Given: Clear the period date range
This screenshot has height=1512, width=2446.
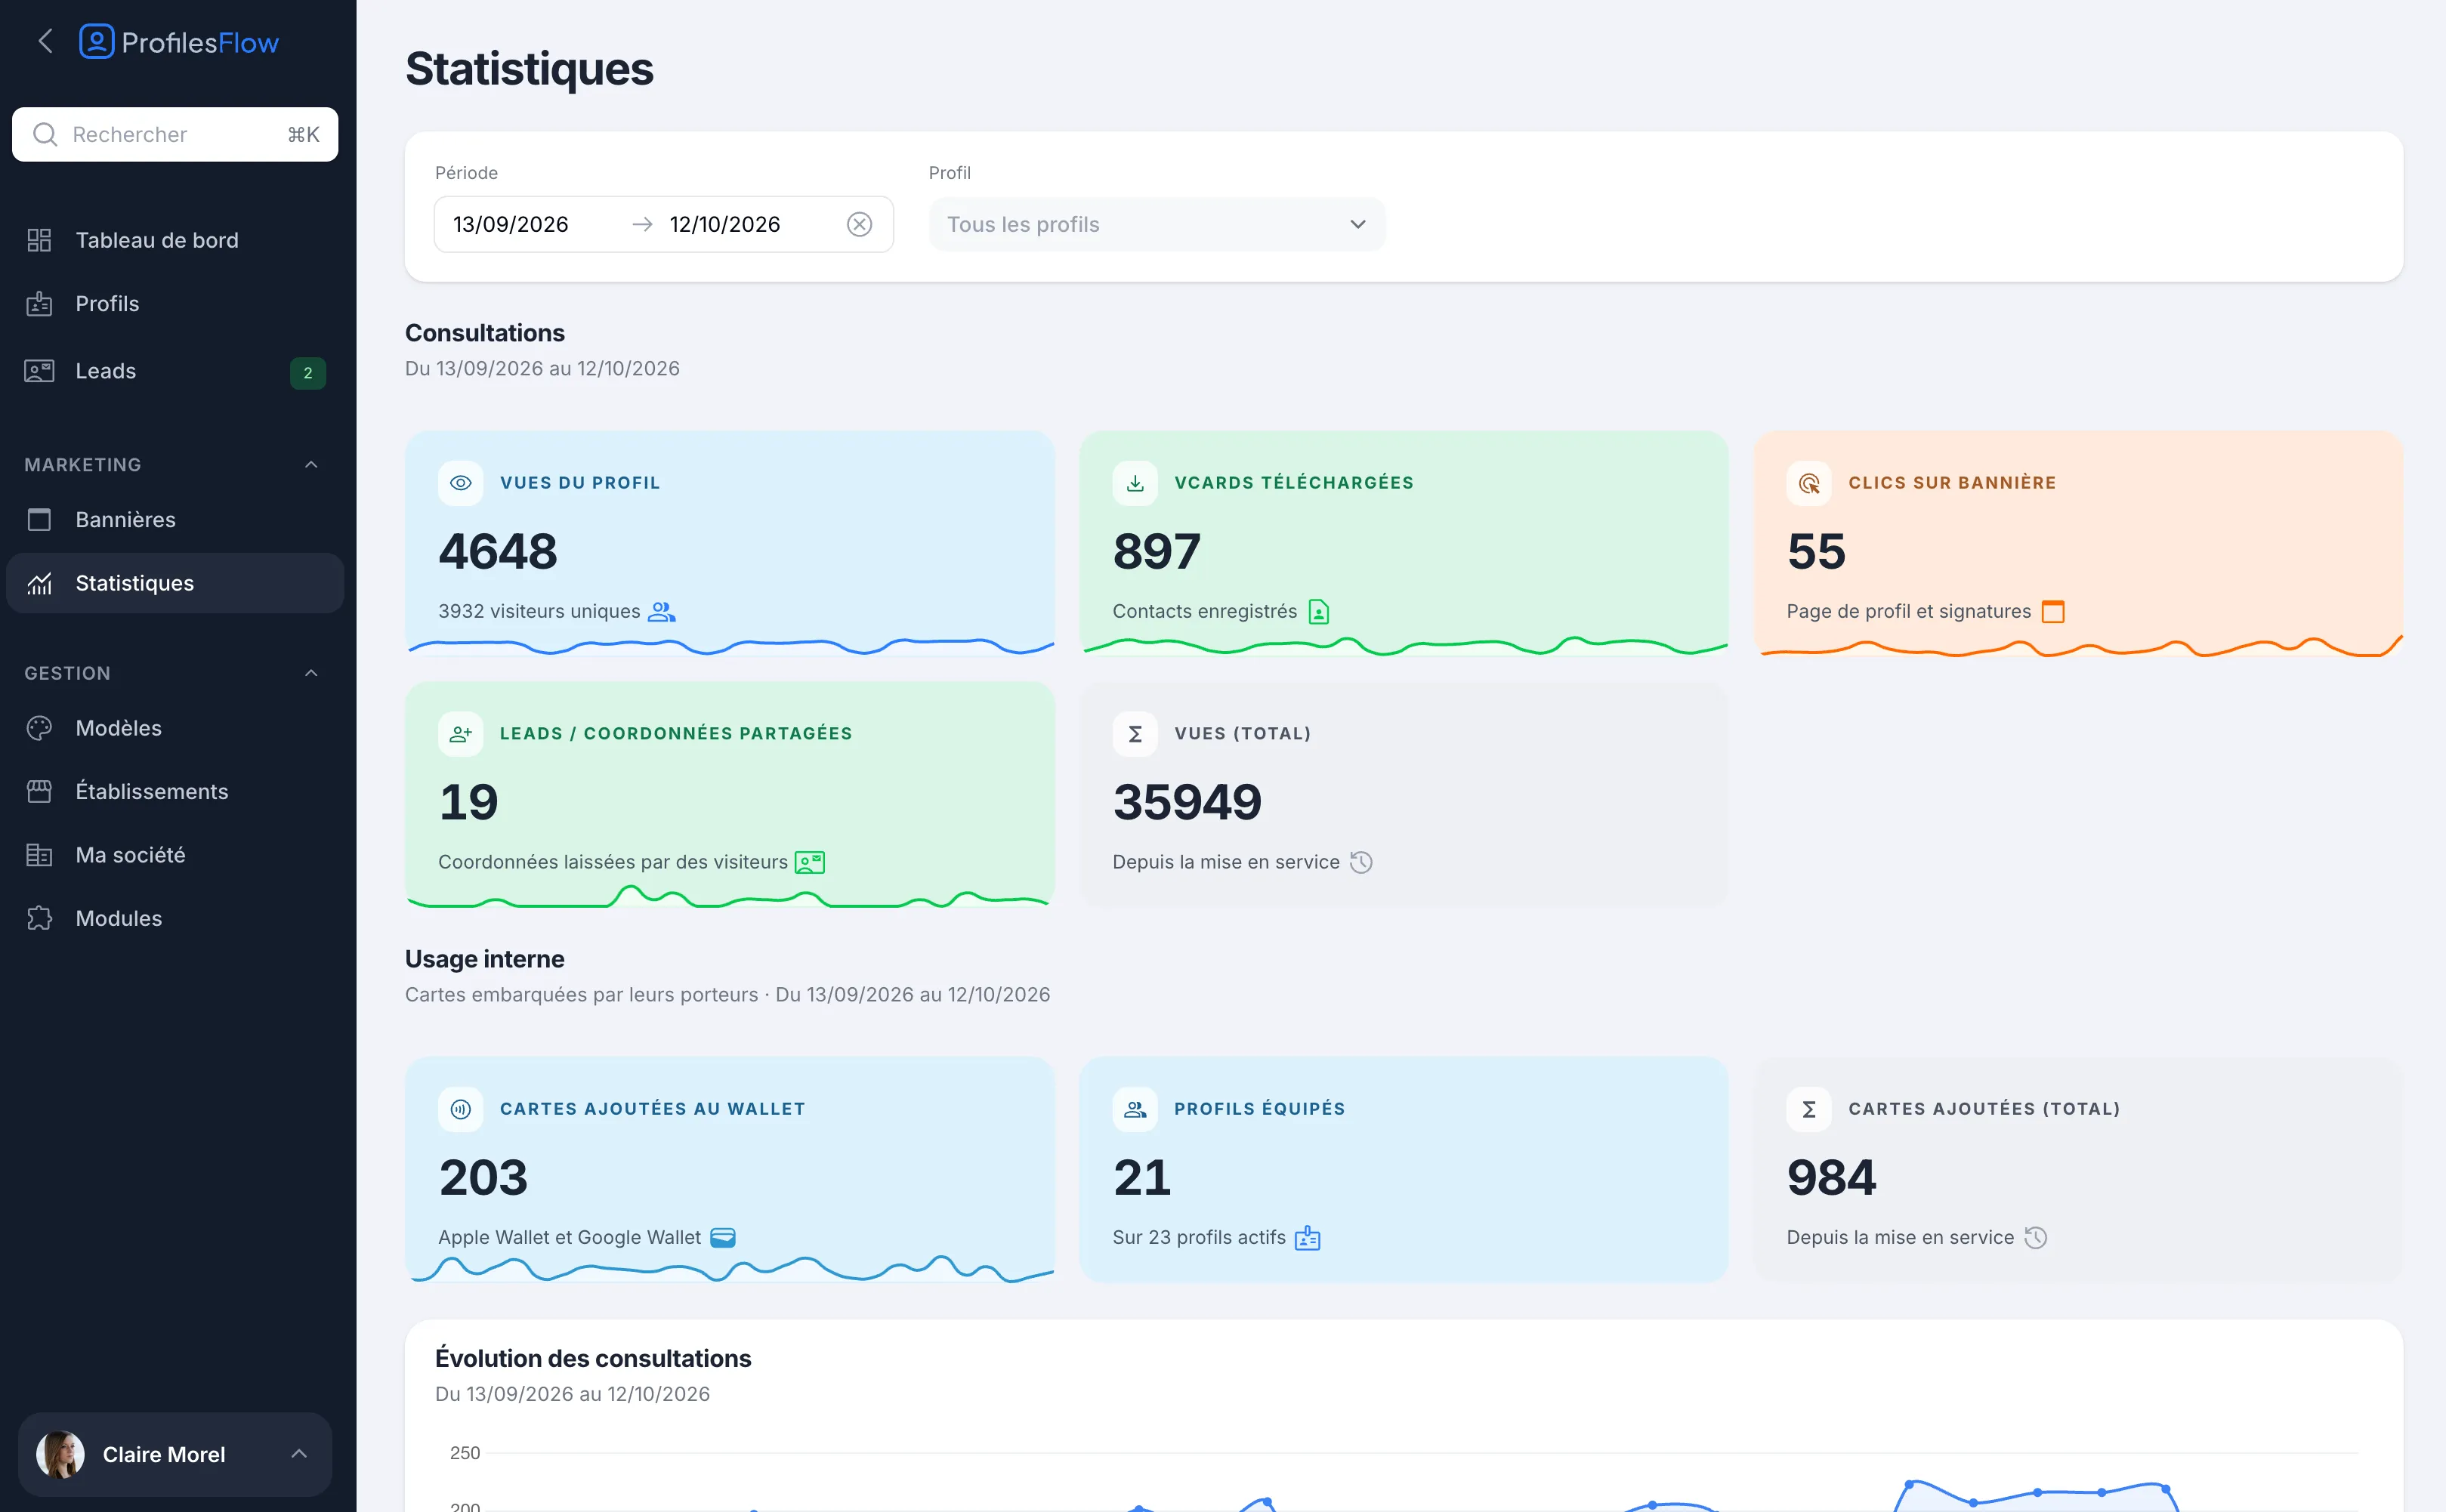Looking at the screenshot, I should [859, 224].
